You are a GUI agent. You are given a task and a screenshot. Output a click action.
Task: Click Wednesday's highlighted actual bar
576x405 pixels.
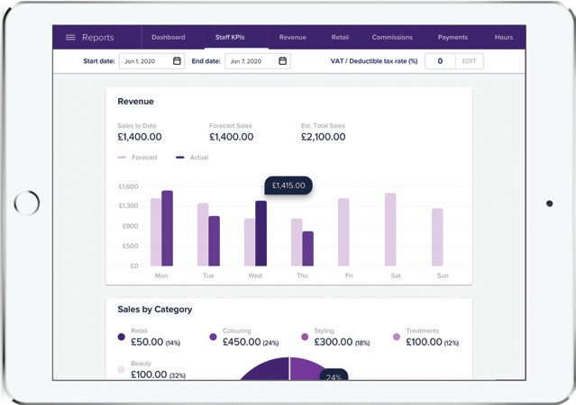point(261,233)
